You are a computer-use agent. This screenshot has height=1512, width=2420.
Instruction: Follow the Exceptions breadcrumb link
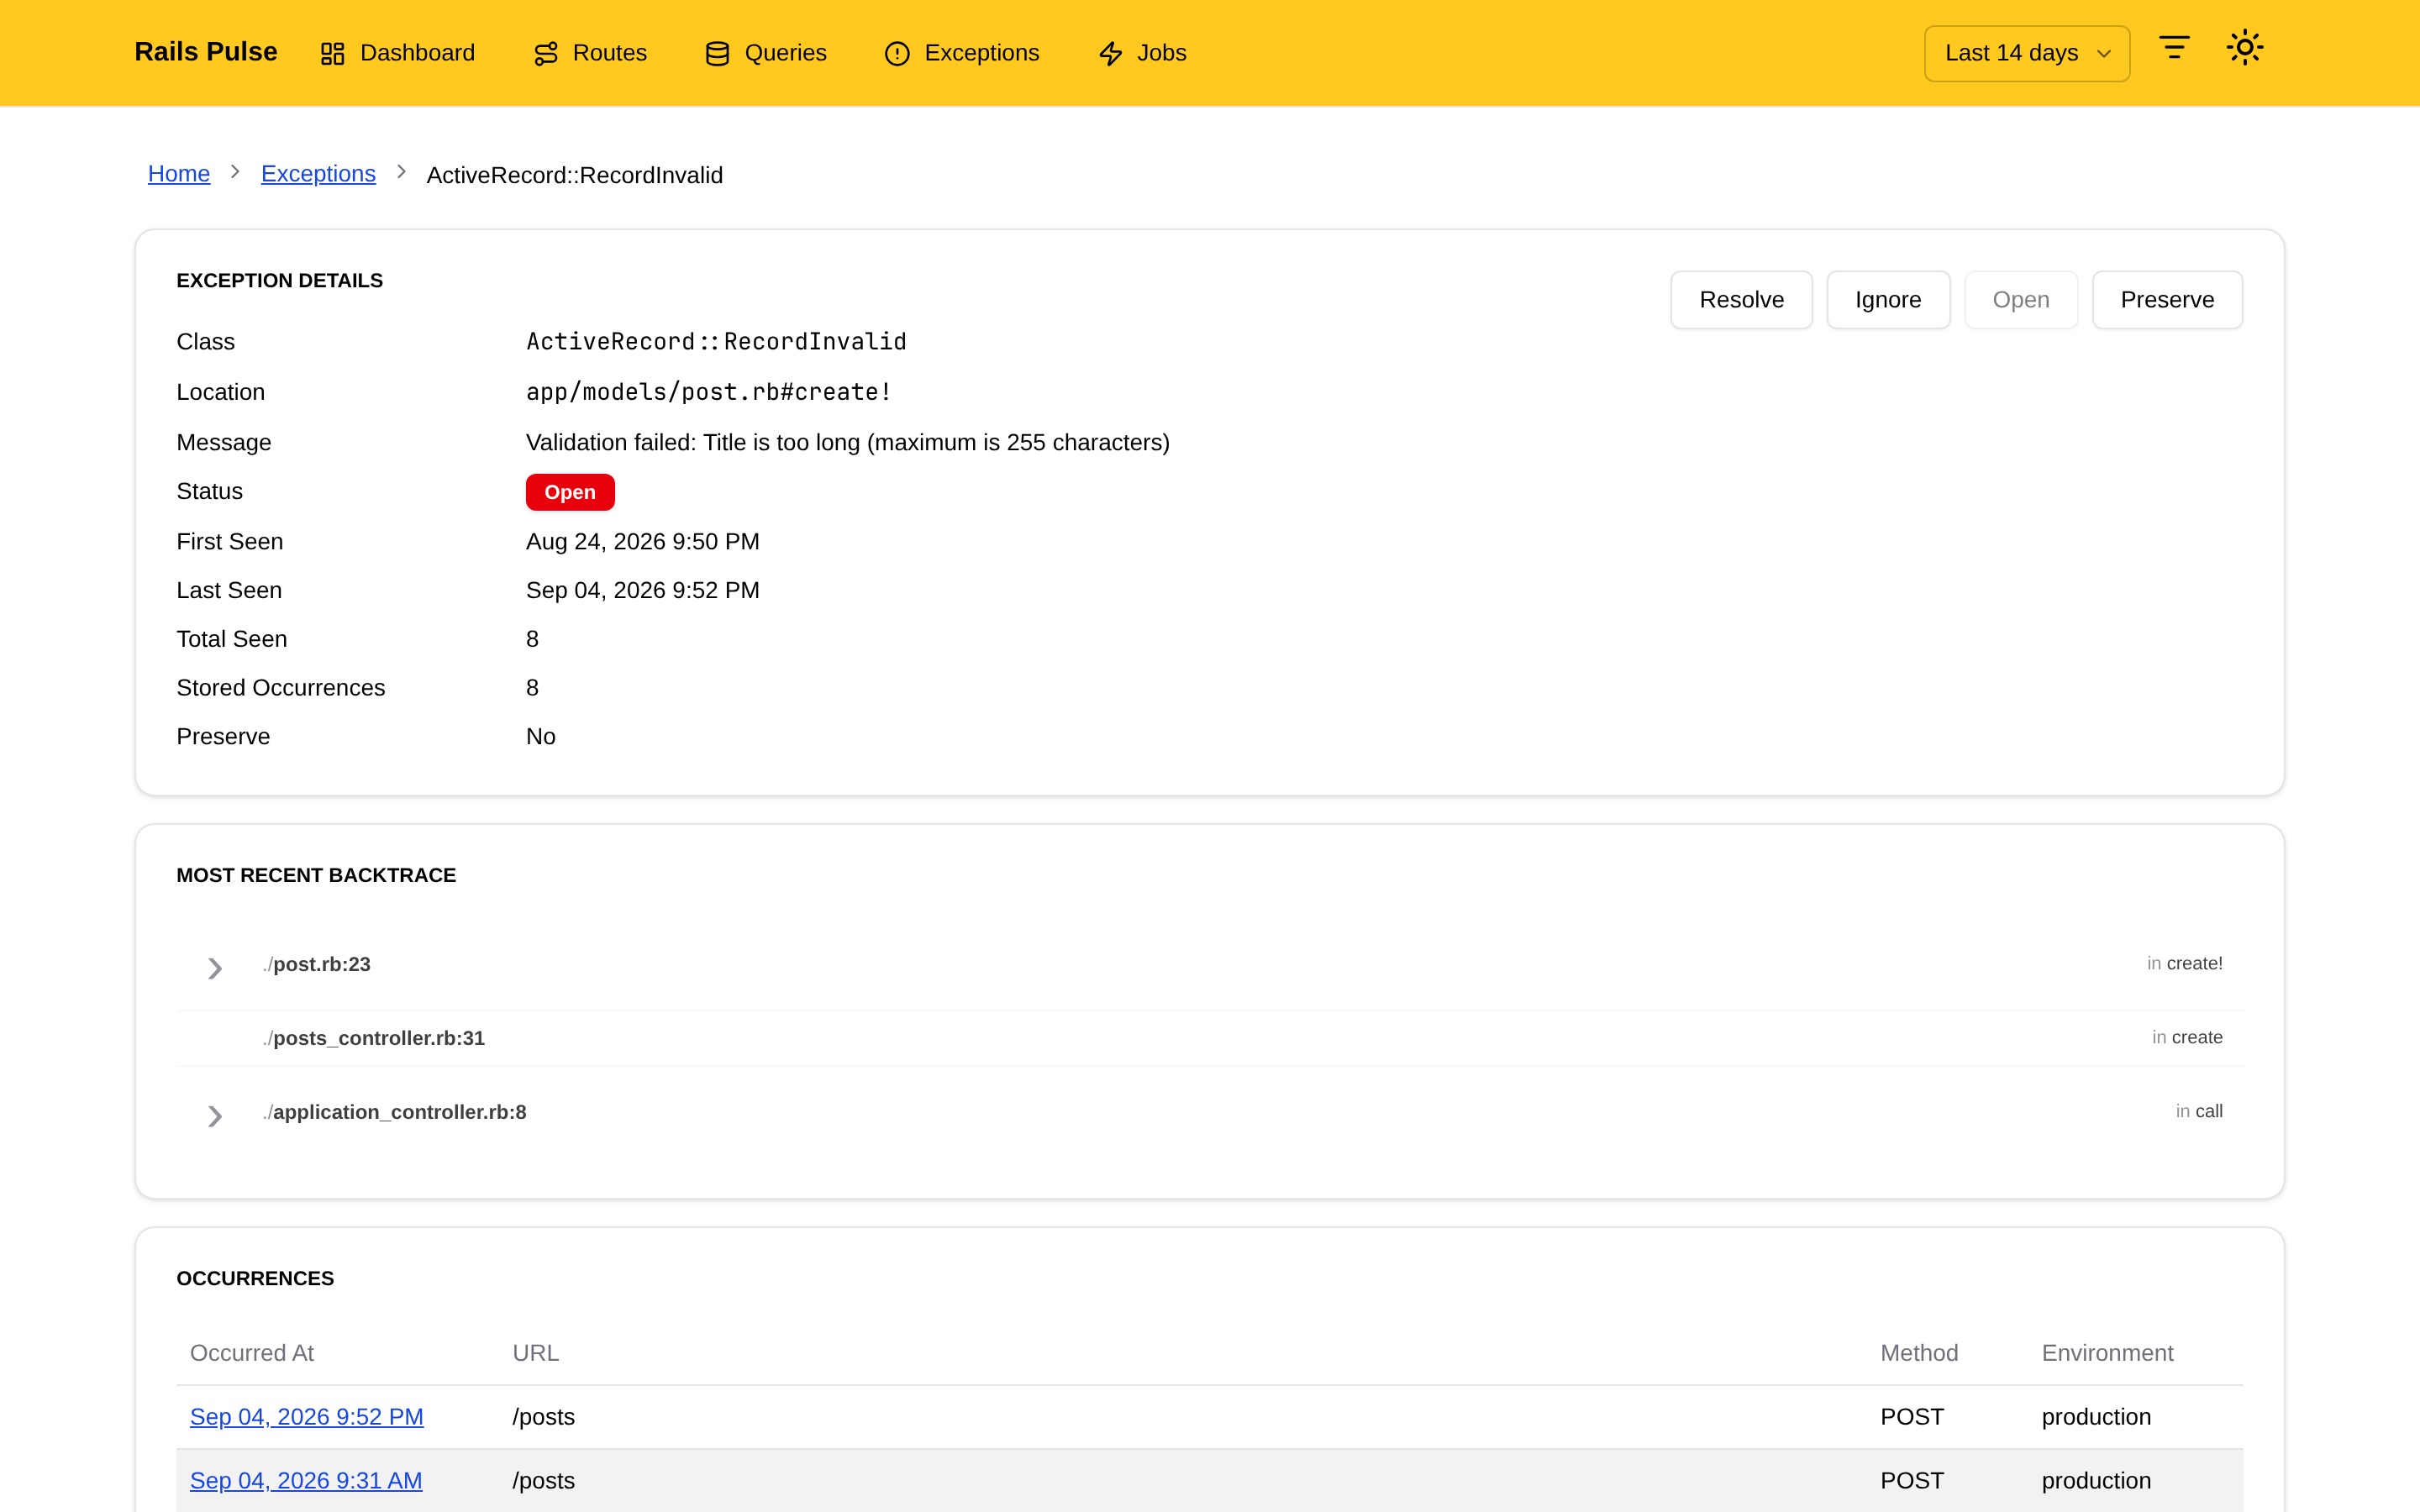point(318,174)
